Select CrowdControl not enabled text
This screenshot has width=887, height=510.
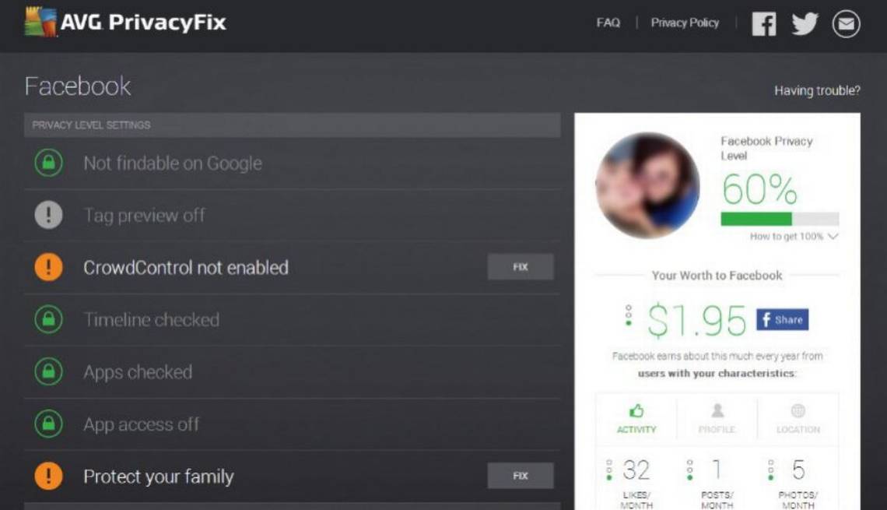[x=185, y=267]
